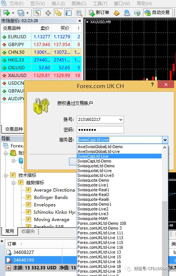Open the 显示(V) menu
176x276 pixels.
[38, 3]
